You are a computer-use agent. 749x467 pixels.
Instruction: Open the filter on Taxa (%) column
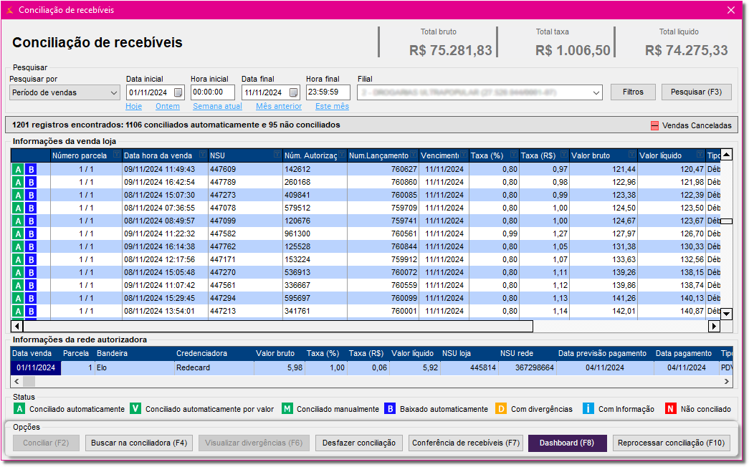pyautogui.click(x=513, y=155)
